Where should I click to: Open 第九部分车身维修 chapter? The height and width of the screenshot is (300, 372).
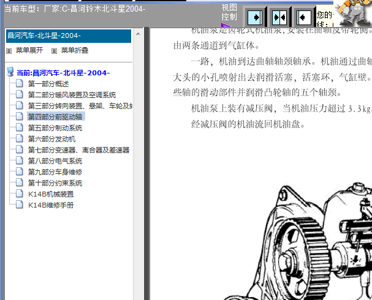(55, 172)
